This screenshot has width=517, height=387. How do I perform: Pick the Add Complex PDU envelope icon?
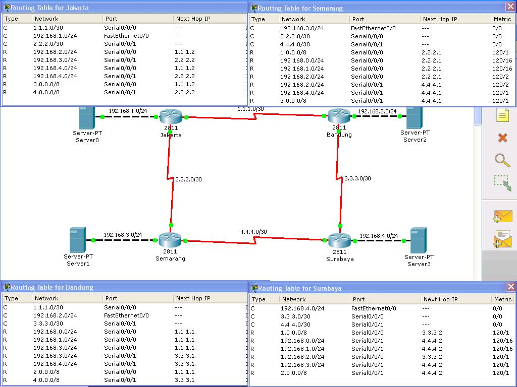(x=502, y=239)
